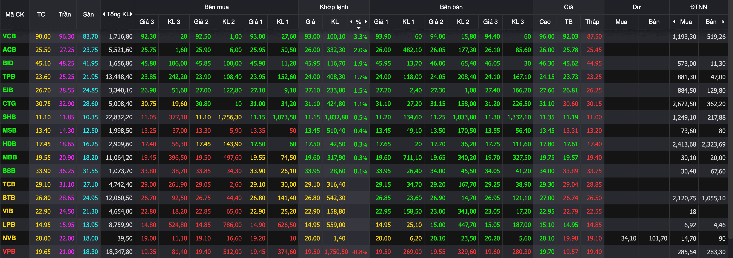Click MSB average price 13.31
The image size is (733, 258).
click(x=571, y=131)
